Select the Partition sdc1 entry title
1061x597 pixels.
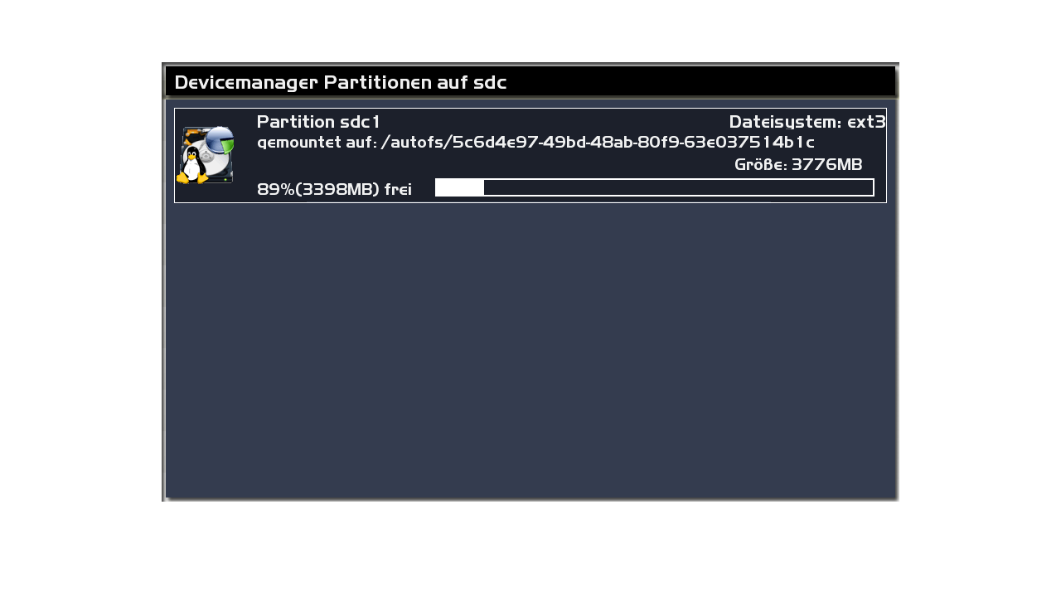[x=318, y=122]
